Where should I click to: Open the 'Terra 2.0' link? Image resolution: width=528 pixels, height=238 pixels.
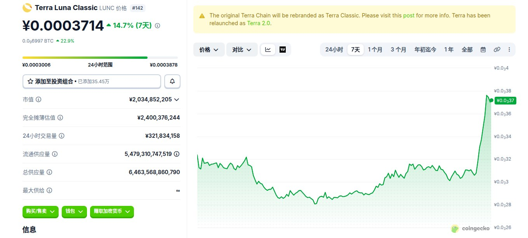coord(259,23)
